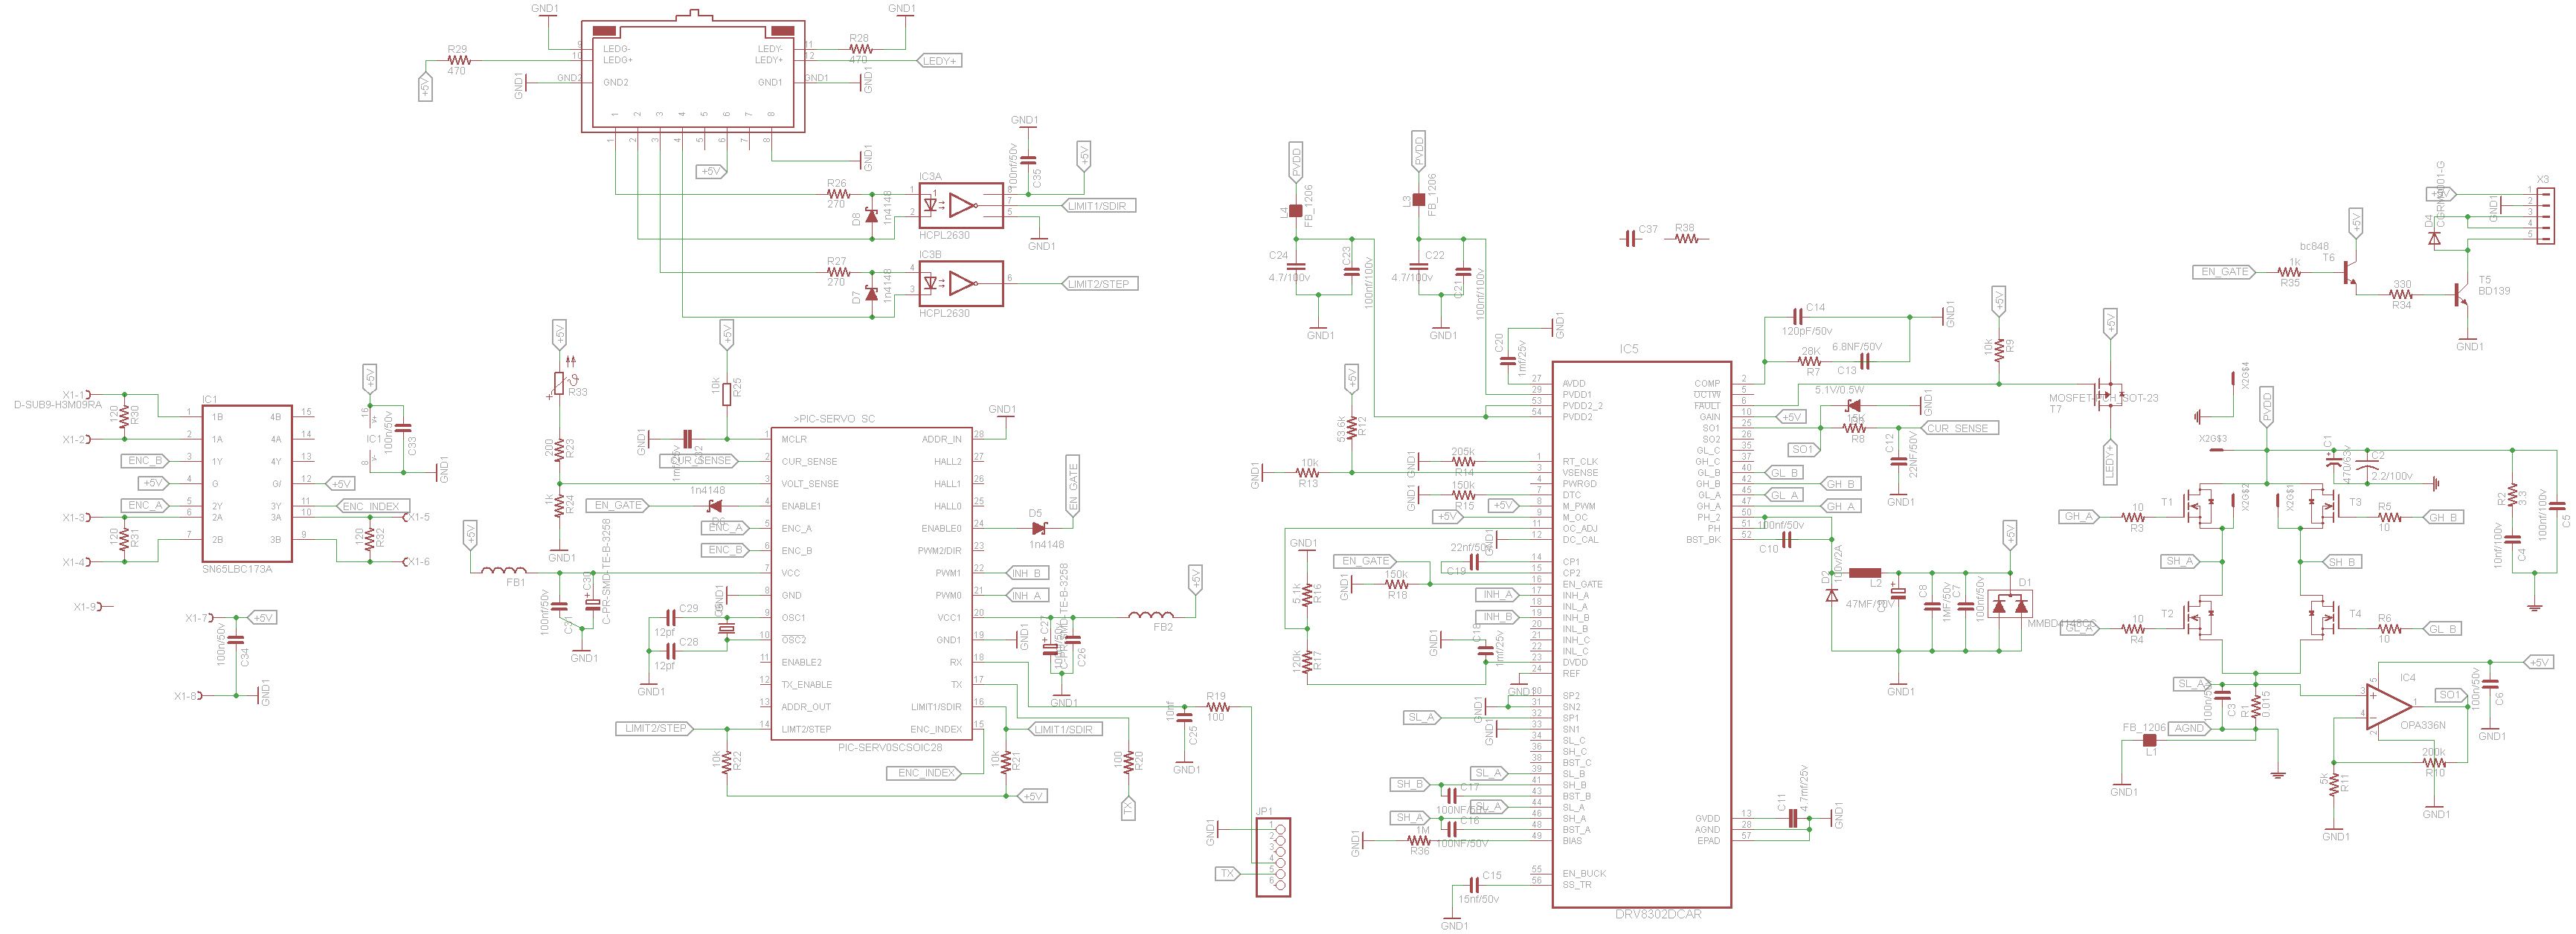Viewport: 2576px width, 934px height.
Task: Select the R33 potentiometer symbol
Action: tap(559, 383)
